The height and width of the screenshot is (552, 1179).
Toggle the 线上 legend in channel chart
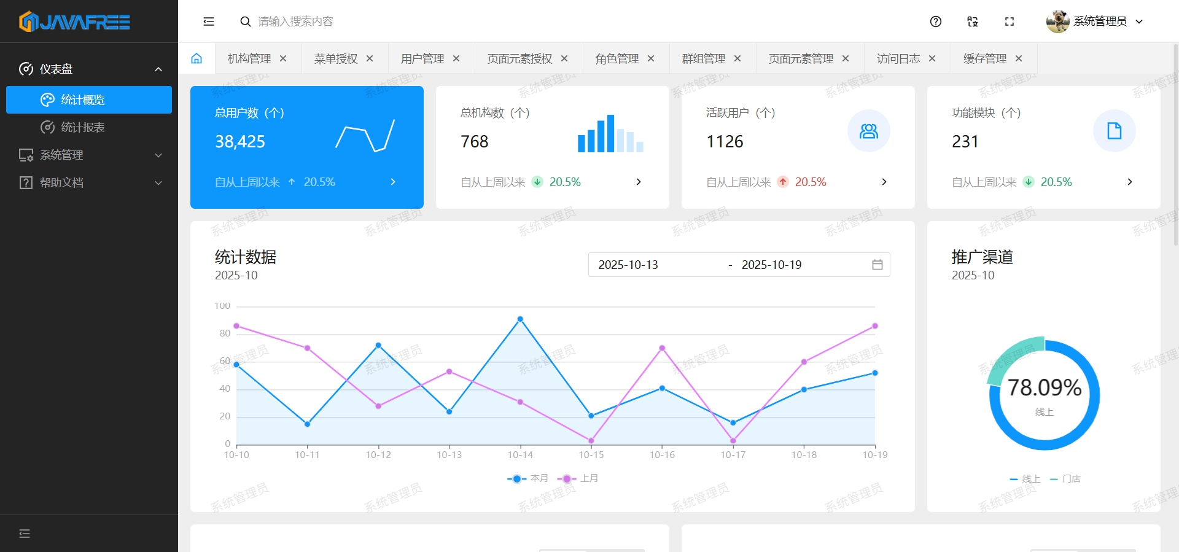click(1025, 479)
